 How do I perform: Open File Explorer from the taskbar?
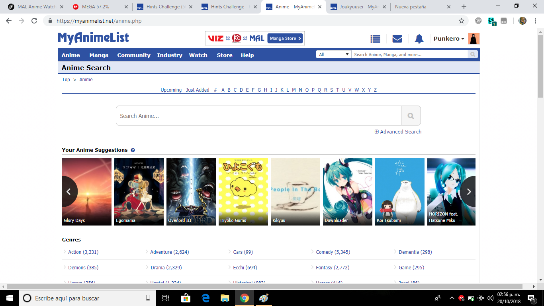(225, 298)
